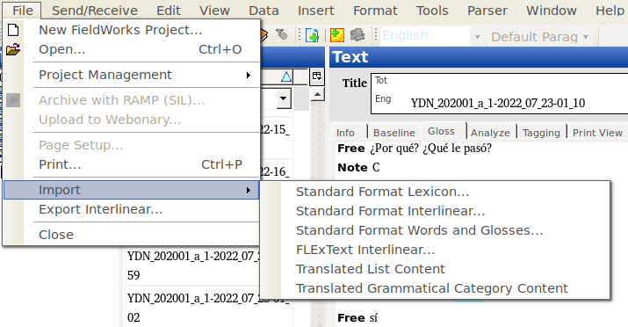The width and height of the screenshot is (628, 327).
Task: Click the scroll-up arrow of text list
Action: (x=318, y=95)
